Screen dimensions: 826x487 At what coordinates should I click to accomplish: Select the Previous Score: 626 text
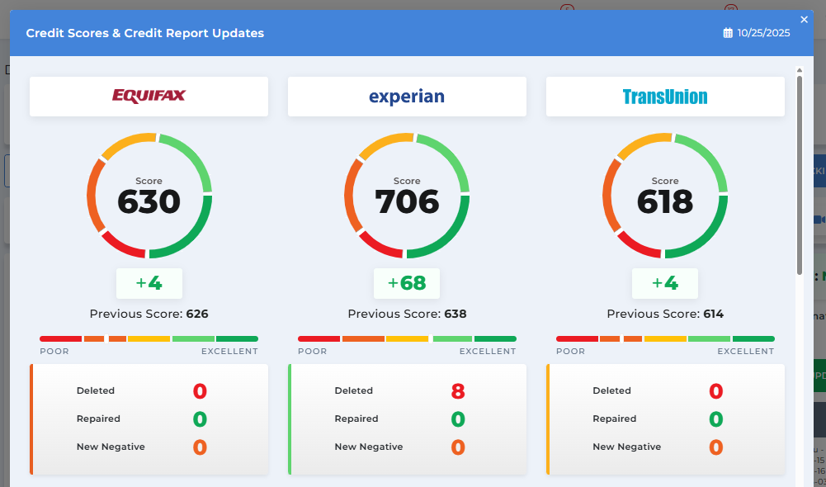[x=149, y=314]
